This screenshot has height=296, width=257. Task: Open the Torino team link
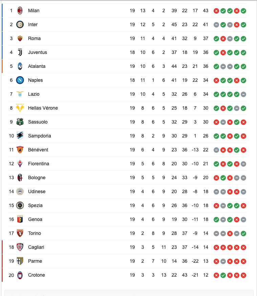coord(35,233)
